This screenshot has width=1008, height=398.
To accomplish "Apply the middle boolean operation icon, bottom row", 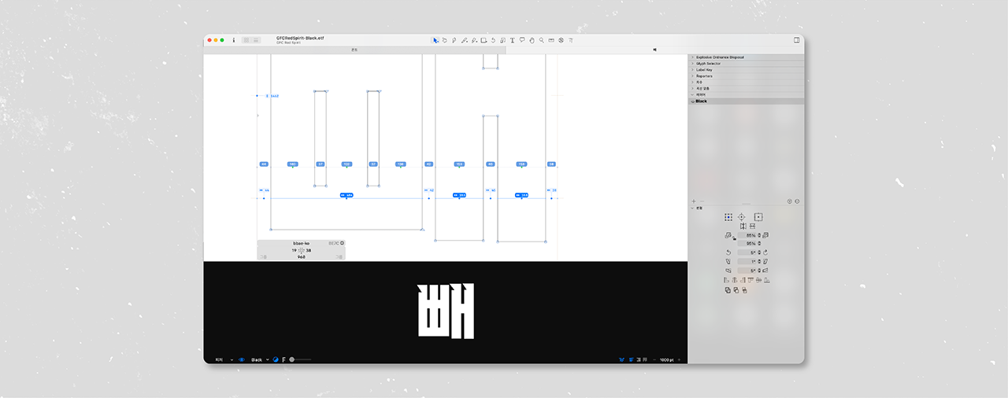I will (x=736, y=290).
